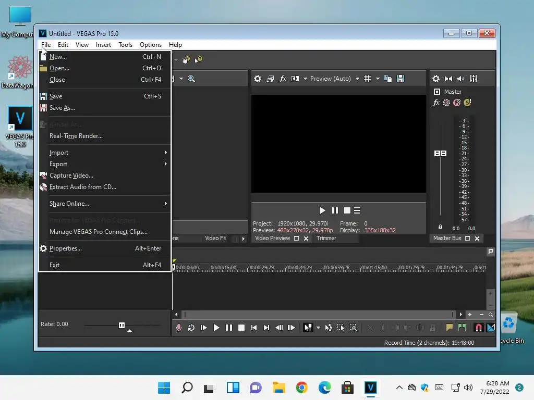Switch to Video FX tab
Screen dimensions: 534x400
(x=215, y=238)
